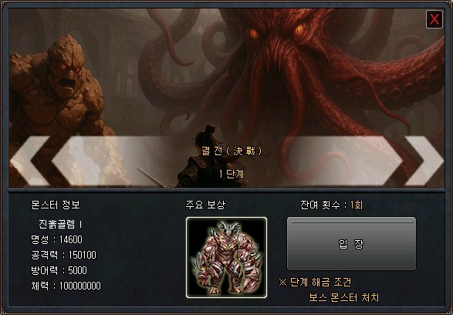
Task: Close the dungeon window with red X
Action: click(x=434, y=19)
